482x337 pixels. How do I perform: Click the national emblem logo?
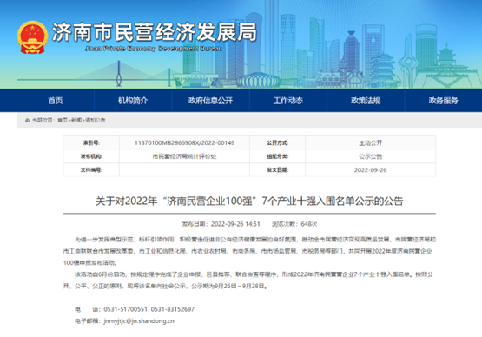tap(32, 37)
